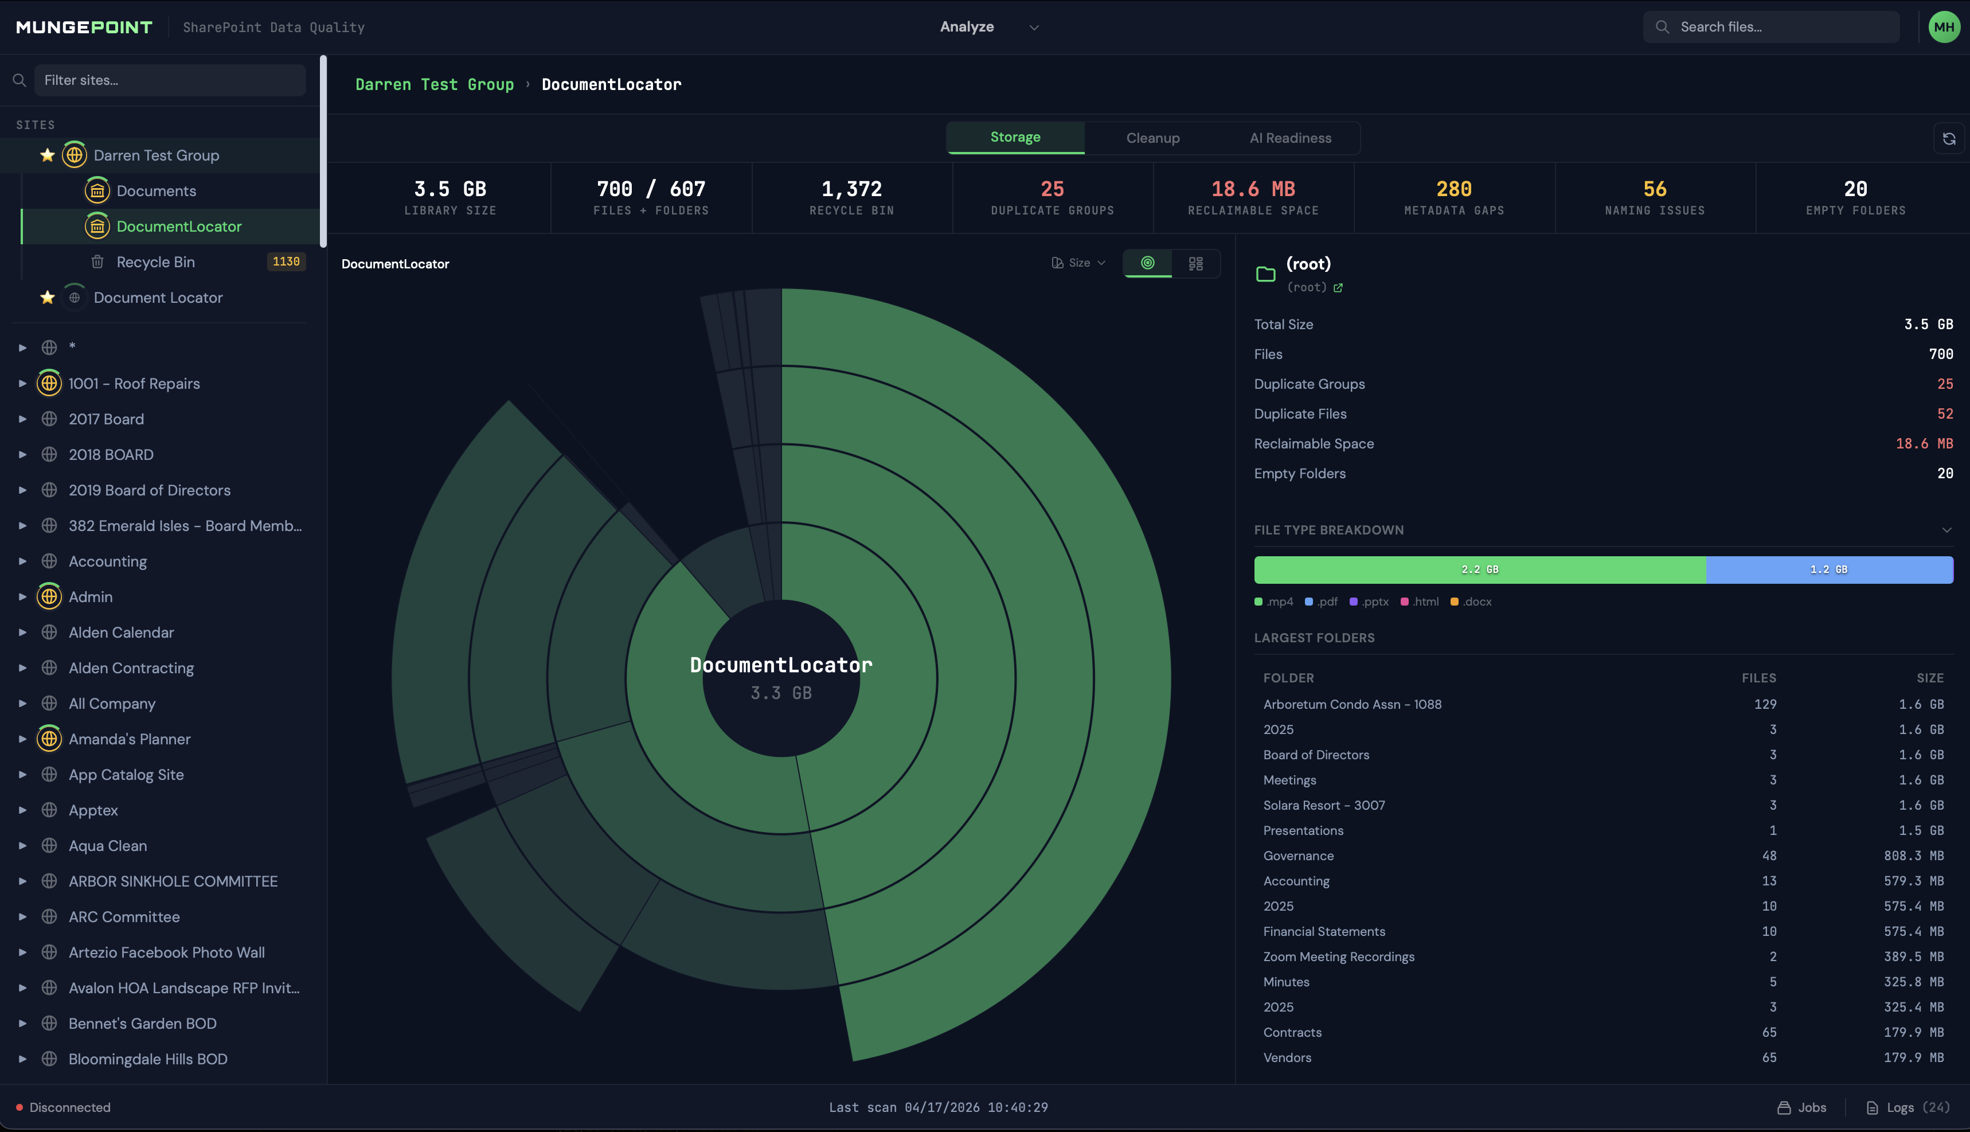Click the star beside Document Locator
Image resolution: width=1970 pixels, height=1132 pixels.
click(48, 297)
